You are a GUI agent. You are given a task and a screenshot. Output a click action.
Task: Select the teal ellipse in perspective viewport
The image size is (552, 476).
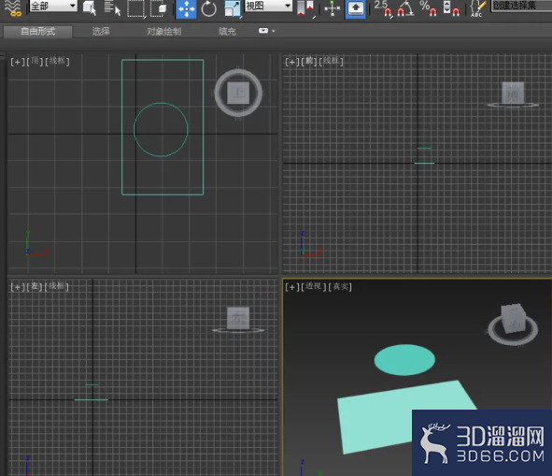(x=404, y=360)
